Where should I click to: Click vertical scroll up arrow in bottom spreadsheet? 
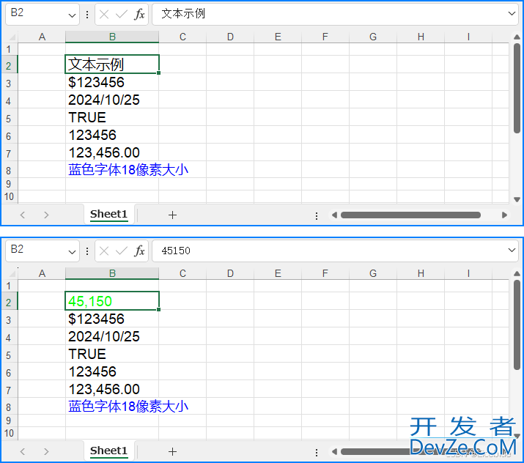point(517,273)
